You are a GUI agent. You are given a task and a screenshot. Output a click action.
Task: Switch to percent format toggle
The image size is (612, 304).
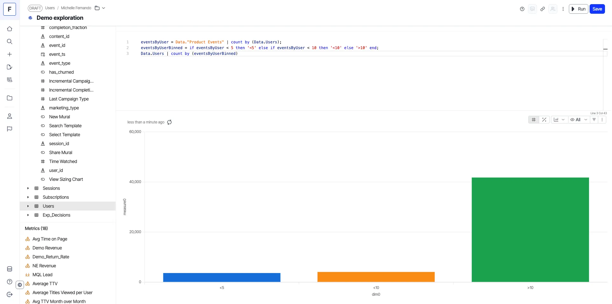click(544, 120)
